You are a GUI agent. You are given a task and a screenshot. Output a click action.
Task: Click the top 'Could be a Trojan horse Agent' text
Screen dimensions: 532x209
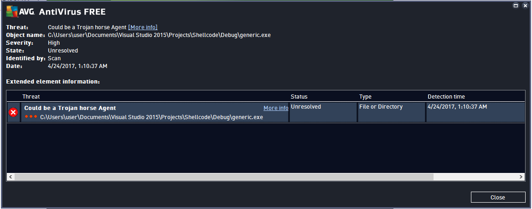coord(87,27)
